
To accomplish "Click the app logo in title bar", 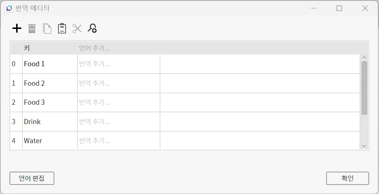I will pos(9,8).
